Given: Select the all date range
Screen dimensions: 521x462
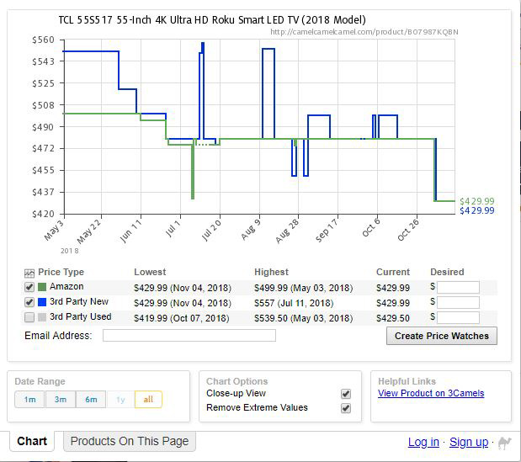Looking at the screenshot, I should [148, 399].
